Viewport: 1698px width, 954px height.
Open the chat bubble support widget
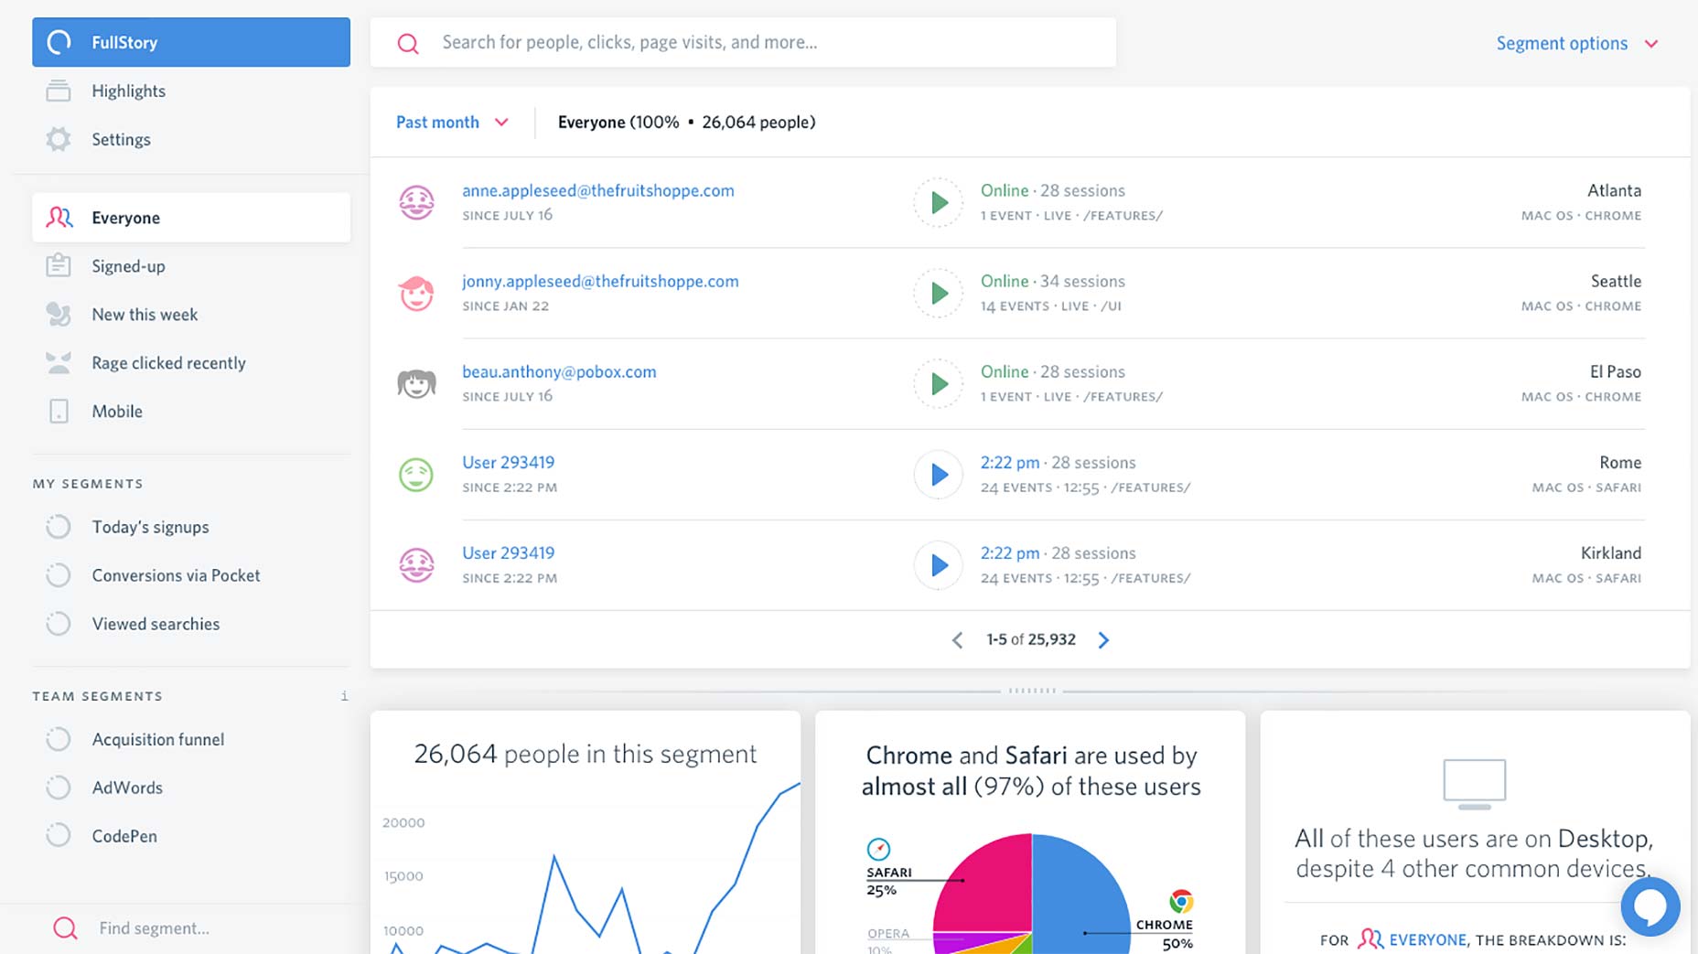click(1650, 906)
